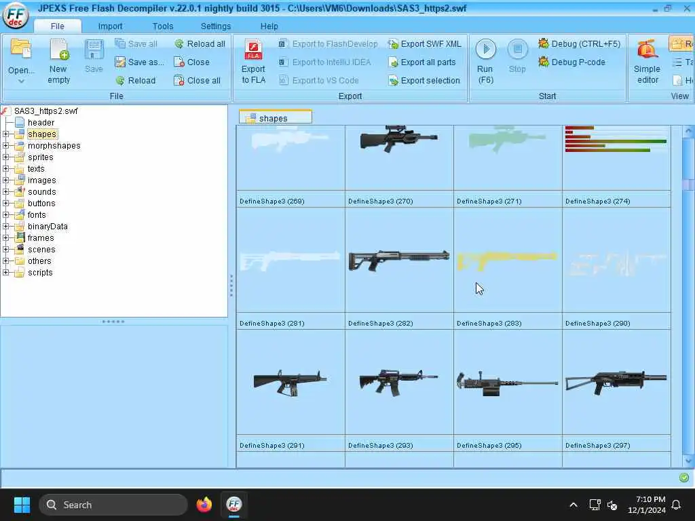695x521 pixels.
Task: Select the scenes folder
Action: pyautogui.click(x=41, y=249)
